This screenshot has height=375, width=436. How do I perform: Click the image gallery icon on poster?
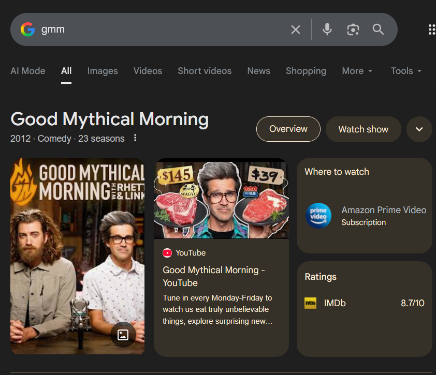[123, 335]
